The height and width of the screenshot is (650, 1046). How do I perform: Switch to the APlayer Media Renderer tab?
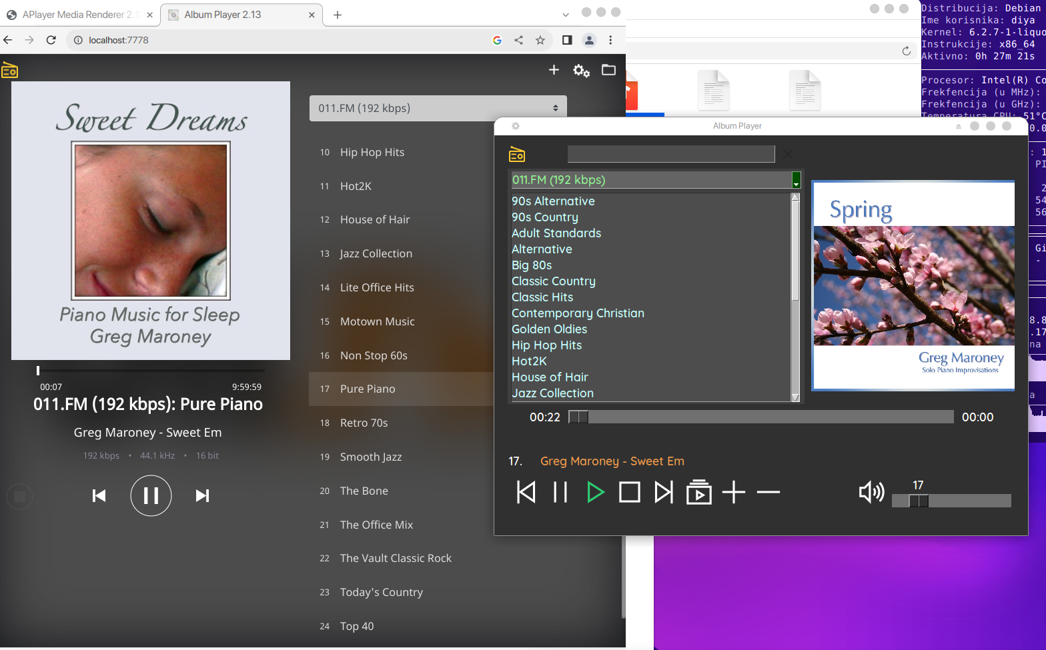pos(80,15)
